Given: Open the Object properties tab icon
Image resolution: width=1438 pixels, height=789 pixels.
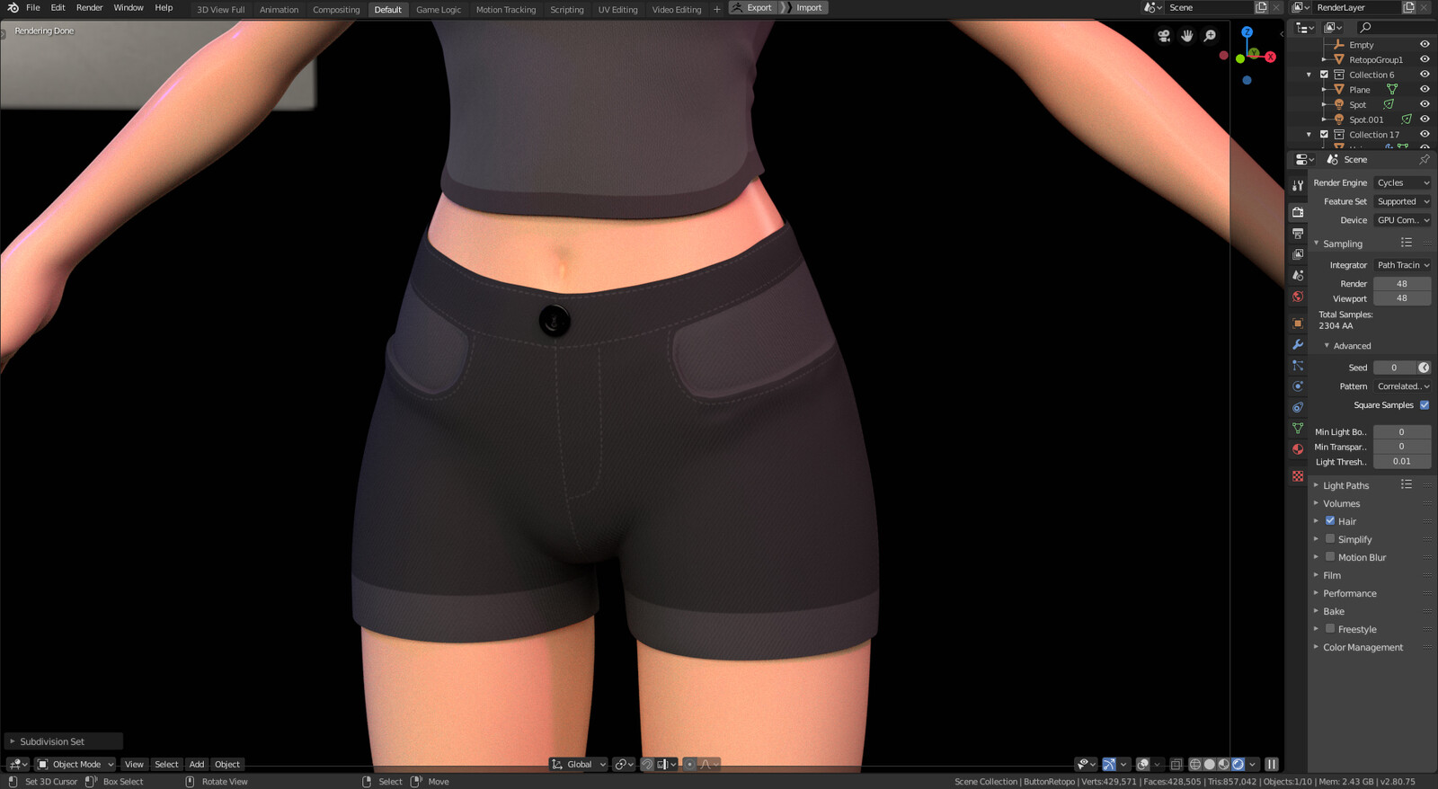Looking at the screenshot, I should [x=1298, y=324].
